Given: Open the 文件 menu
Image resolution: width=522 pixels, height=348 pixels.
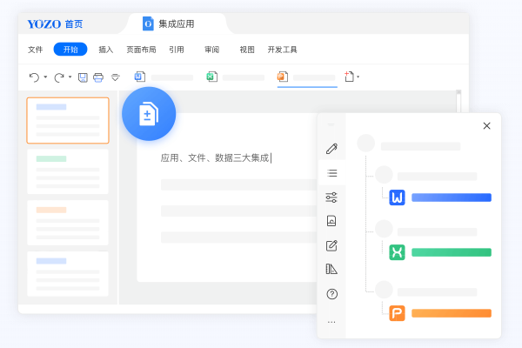Looking at the screenshot, I should [x=35, y=50].
